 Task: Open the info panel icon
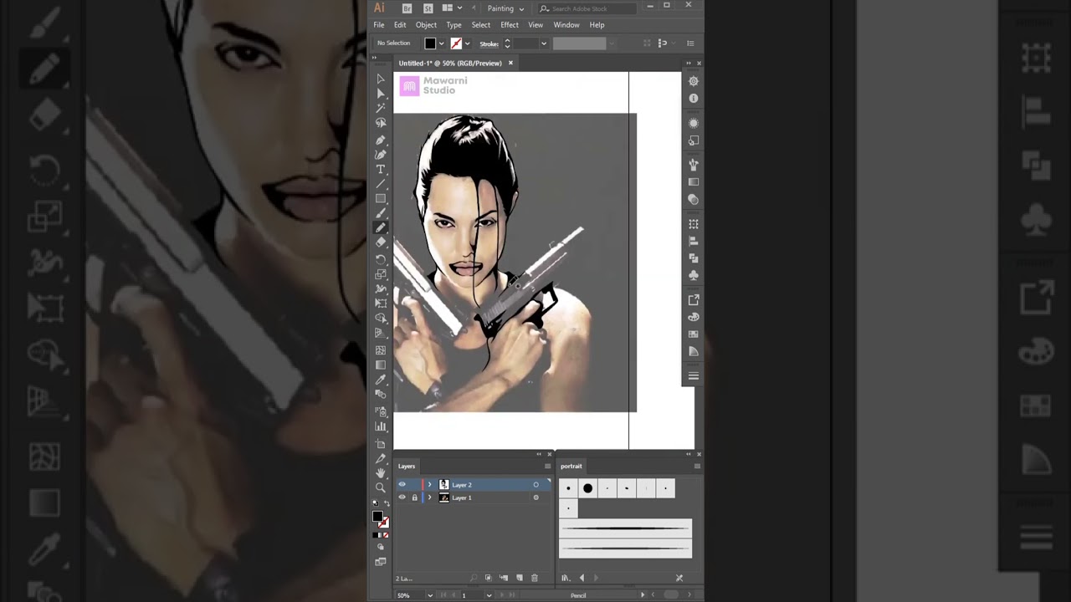[693, 99]
